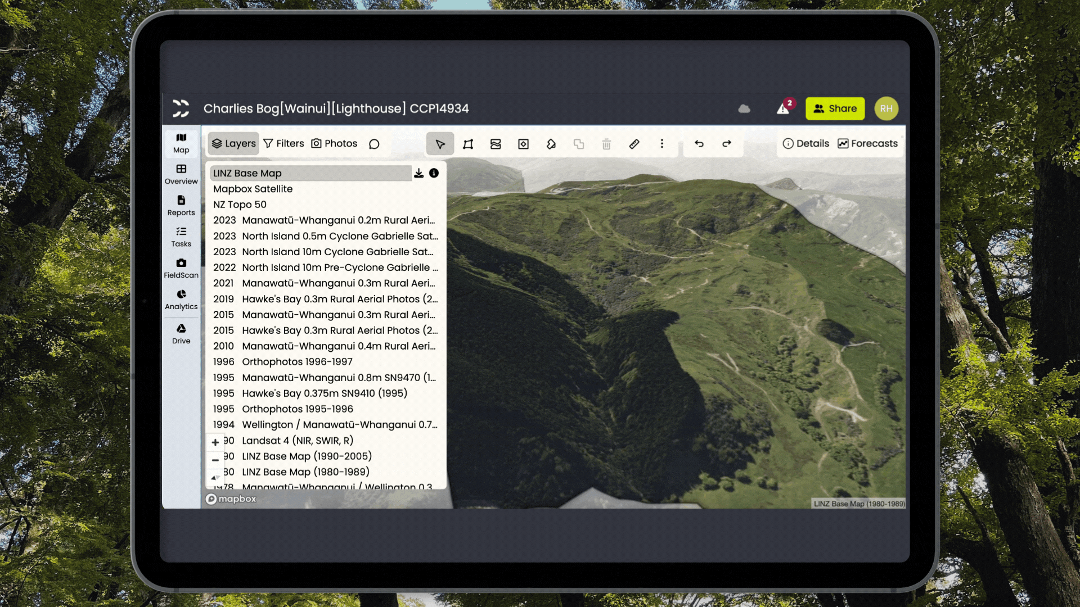Open the Filters panel
This screenshot has height=607, width=1080.
[283, 143]
